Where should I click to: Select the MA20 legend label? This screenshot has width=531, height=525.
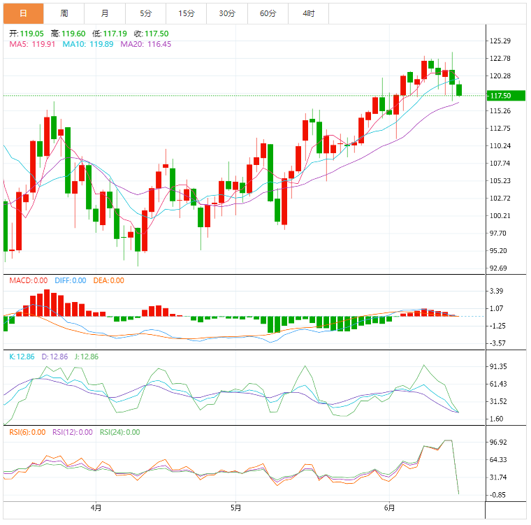tap(145, 44)
